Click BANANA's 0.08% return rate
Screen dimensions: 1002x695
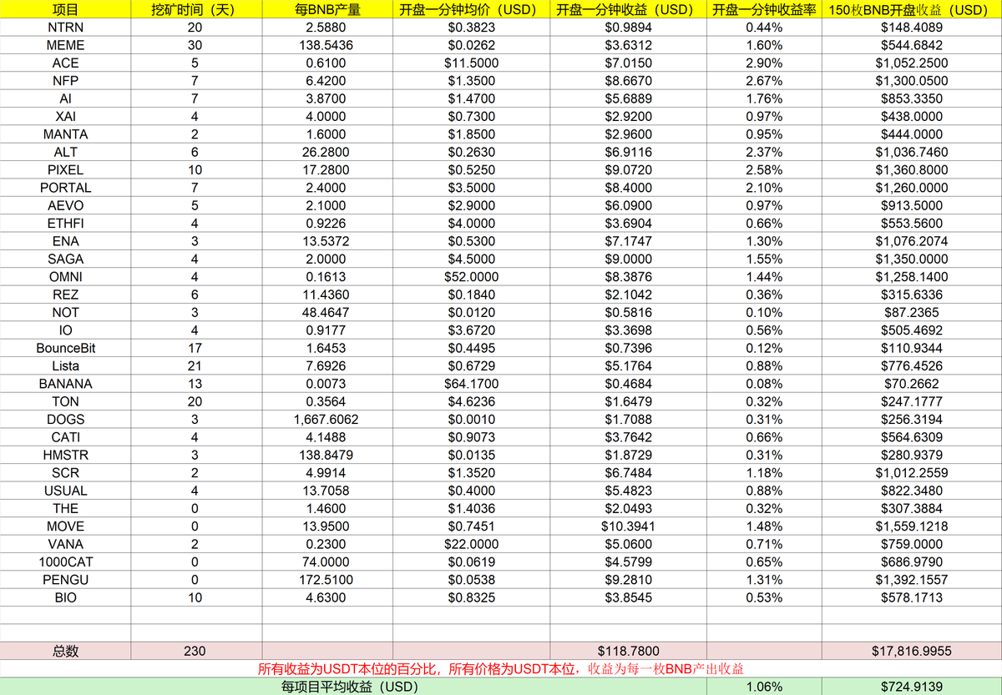[x=764, y=384]
